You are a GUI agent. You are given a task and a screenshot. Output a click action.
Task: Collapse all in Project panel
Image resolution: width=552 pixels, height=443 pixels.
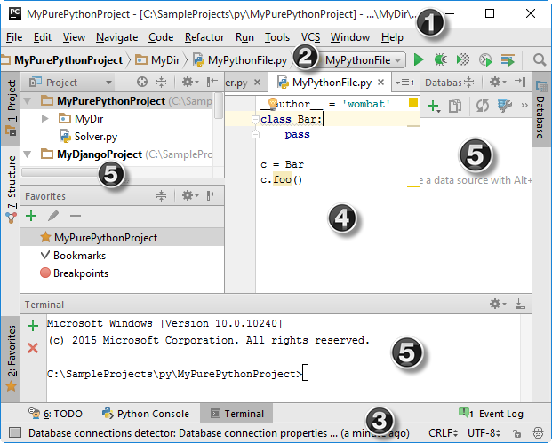(x=161, y=82)
